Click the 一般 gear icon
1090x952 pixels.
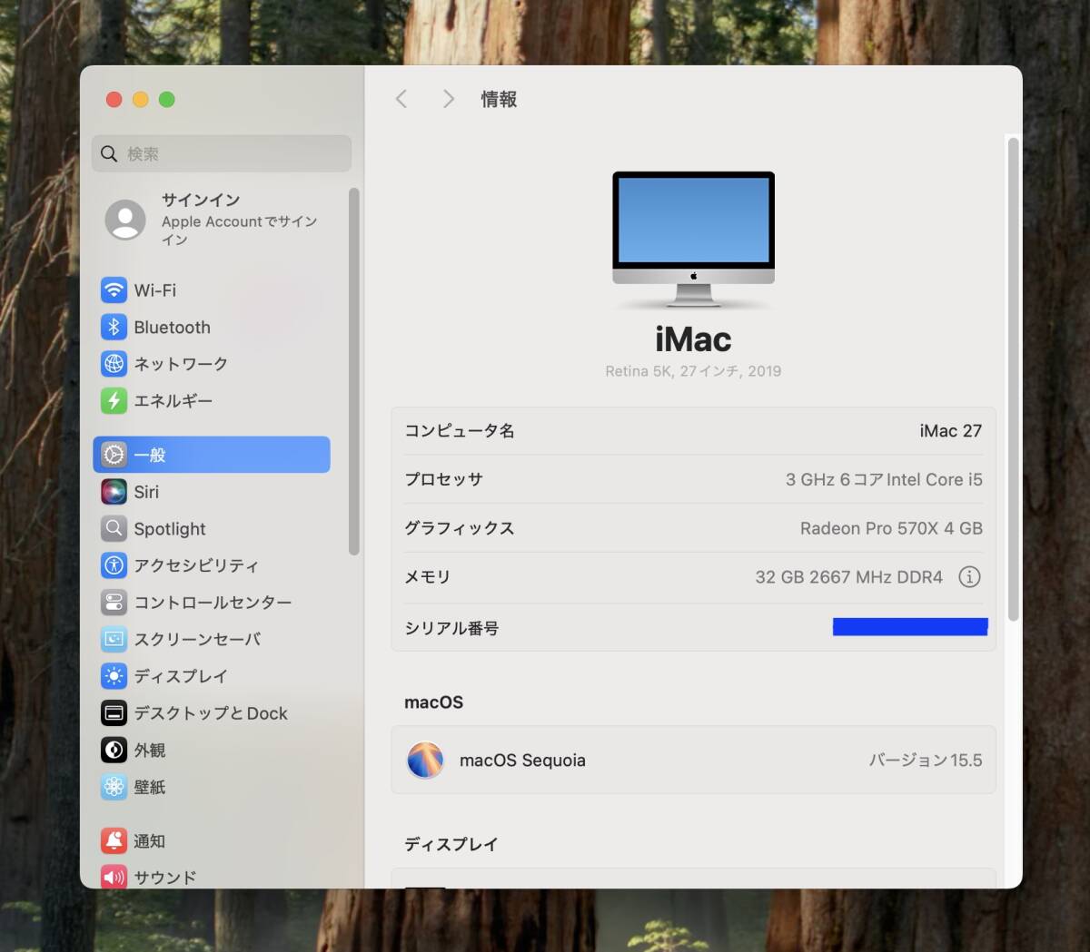(x=114, y=455)
